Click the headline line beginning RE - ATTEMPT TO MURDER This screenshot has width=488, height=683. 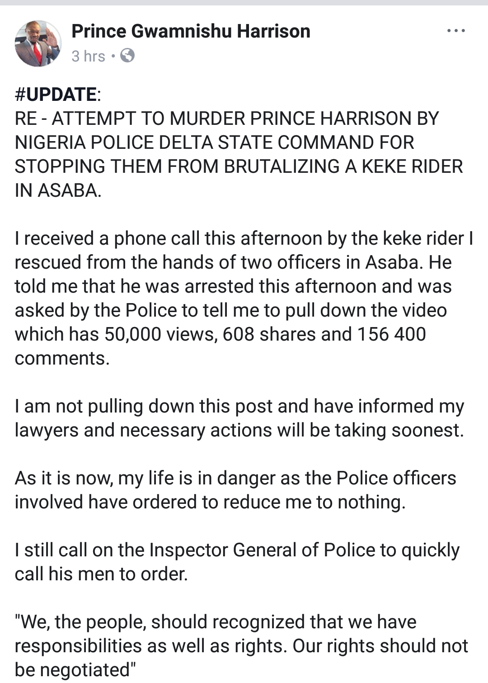point(227,119)
